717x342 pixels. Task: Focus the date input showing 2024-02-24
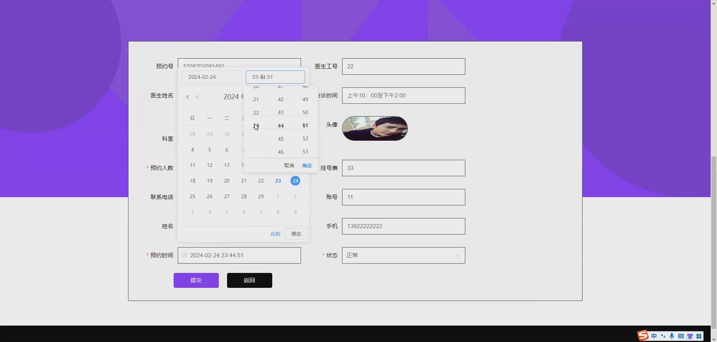tap(212, 77)
